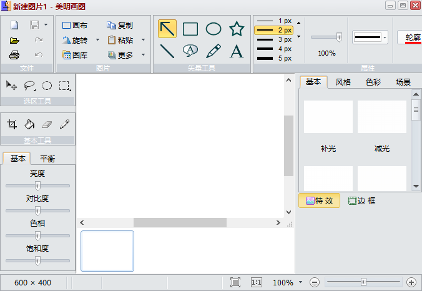Select the arrow vector tool
This screenshot has height=291, width=422.
(x=167, y=29)
